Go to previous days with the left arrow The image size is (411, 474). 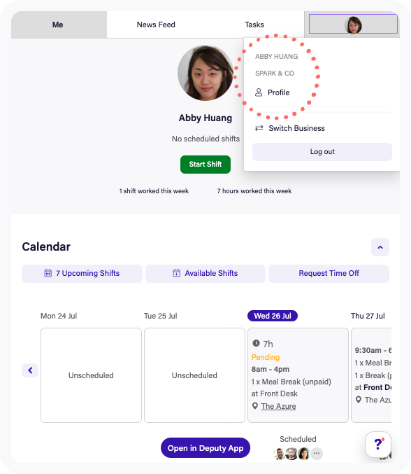[x=30, y=370]
